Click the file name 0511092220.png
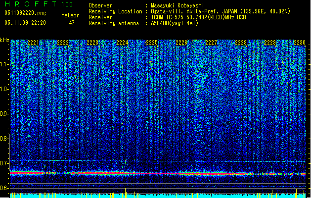 tap(25, 13)
